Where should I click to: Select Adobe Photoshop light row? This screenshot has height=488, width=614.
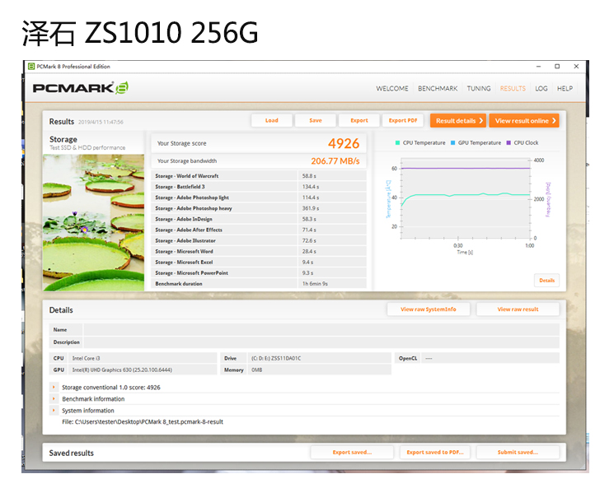click(x=259, y=198)
